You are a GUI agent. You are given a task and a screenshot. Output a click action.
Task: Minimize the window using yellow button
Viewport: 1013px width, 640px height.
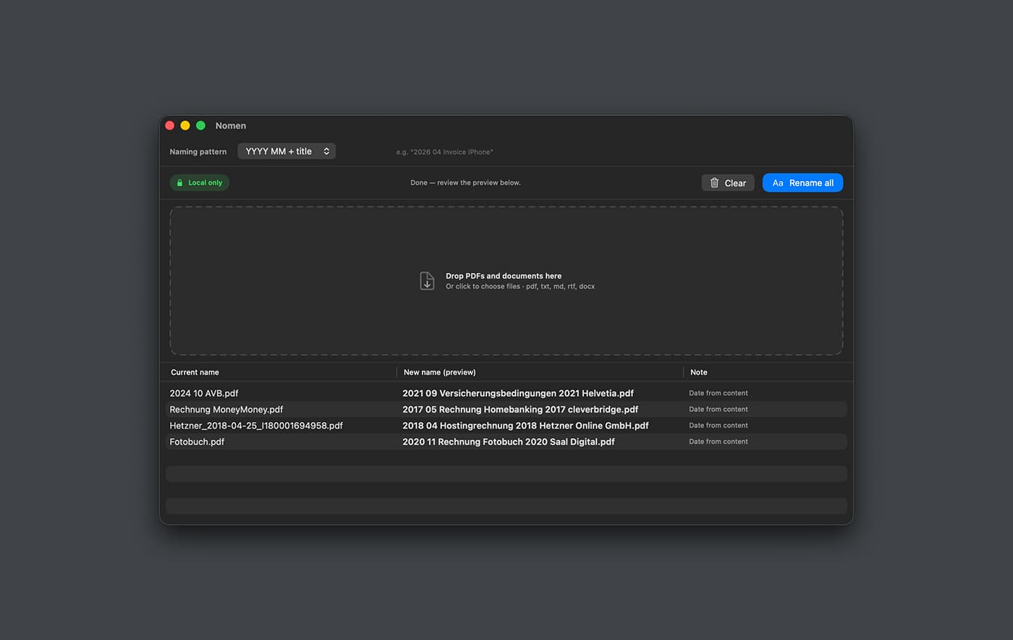(x=185, y=126)
